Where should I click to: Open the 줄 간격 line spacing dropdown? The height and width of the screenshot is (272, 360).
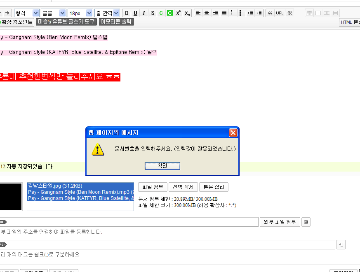[x=107, y=13]
